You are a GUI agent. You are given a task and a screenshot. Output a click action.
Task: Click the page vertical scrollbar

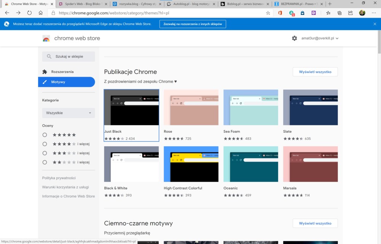coord(379,41)
